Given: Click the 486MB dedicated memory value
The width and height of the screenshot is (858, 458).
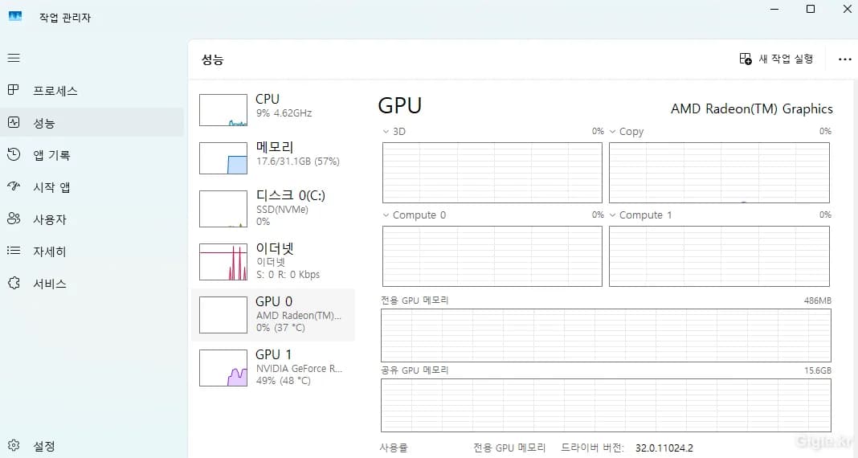Looking at the screenshot, I should tap(818, 301).
